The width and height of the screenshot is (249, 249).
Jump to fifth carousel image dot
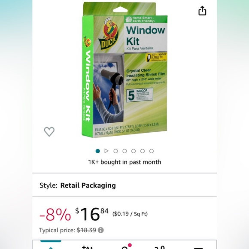point(134,151)
